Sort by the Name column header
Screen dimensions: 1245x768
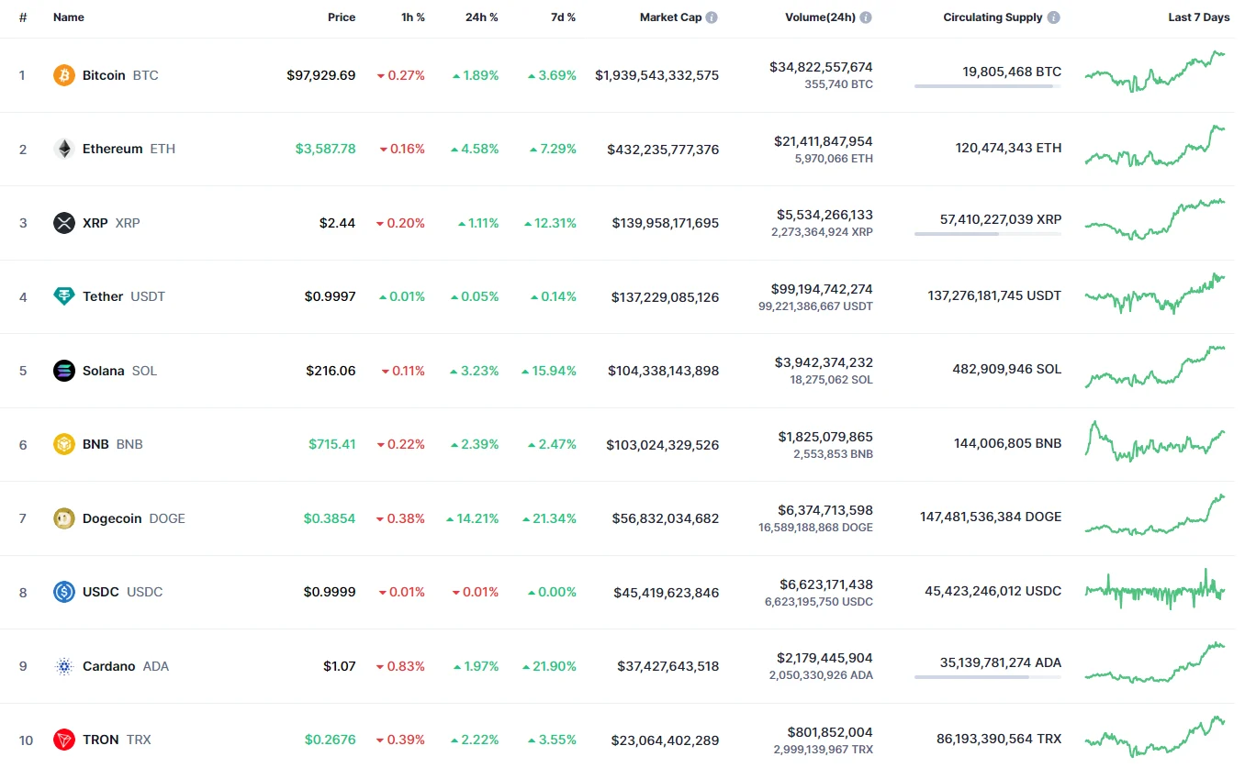(x=69, y=17)
